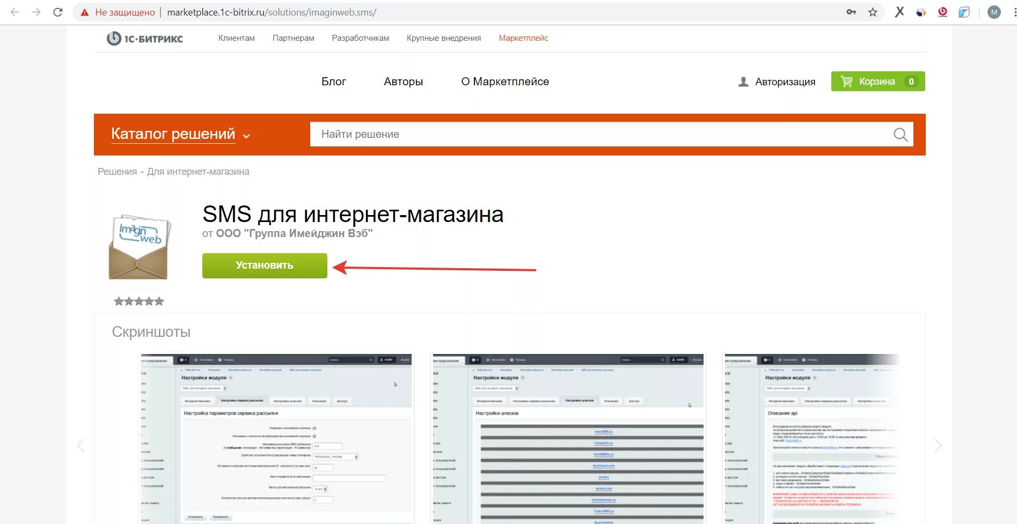Show next screenshots with right carousel arrow
Viewport: 1017px width, 524px height.
[938, 445]
